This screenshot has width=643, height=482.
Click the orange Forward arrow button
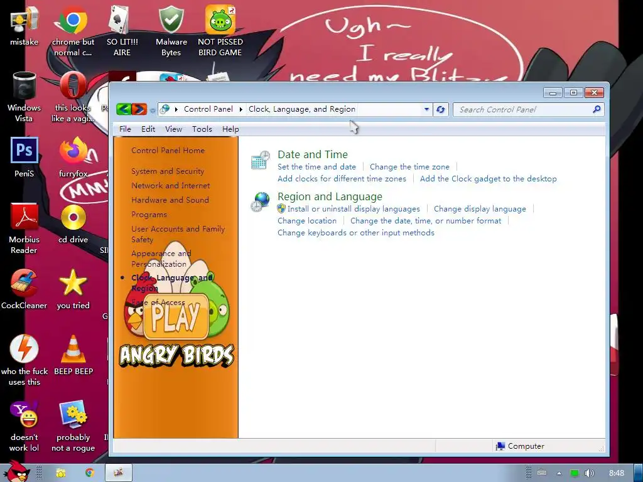coord(139,109)
